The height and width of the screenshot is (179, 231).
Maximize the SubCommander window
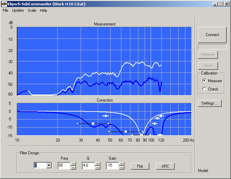click(x=220, y=4)
